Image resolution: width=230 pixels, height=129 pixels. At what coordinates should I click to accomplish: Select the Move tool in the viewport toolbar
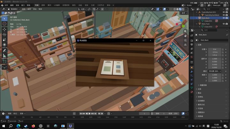pos(4,29)
